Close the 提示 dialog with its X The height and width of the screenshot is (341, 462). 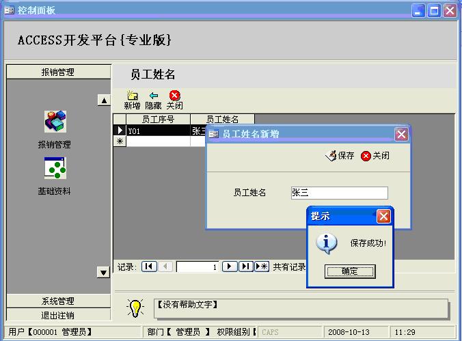click(x=383, y=217)
